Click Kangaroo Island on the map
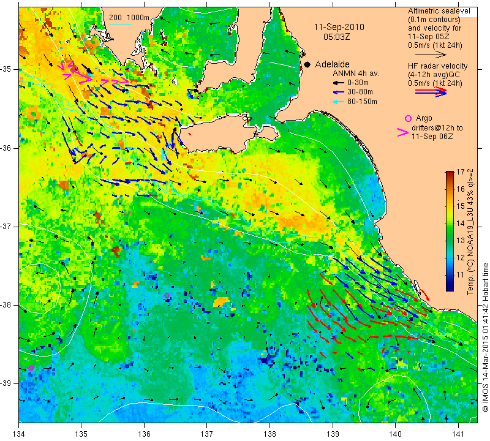Screen dimensions: 490x441 coord(219,134)
